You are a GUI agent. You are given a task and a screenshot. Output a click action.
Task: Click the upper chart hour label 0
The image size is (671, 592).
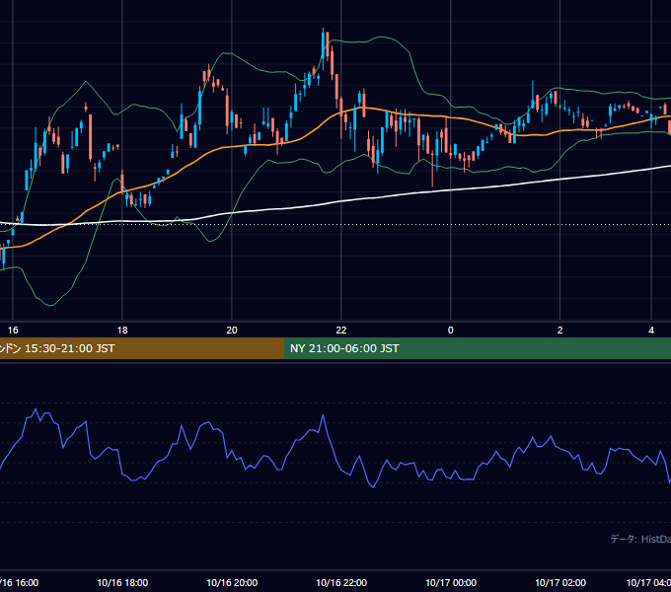pyautogui.click(x=450, y=331)
